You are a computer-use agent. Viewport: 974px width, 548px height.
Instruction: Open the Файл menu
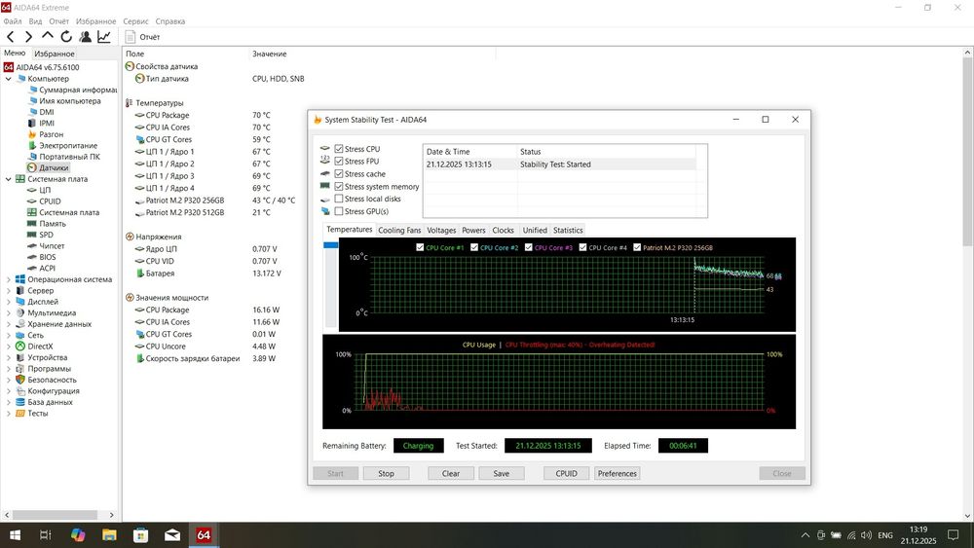coord(13,21)
